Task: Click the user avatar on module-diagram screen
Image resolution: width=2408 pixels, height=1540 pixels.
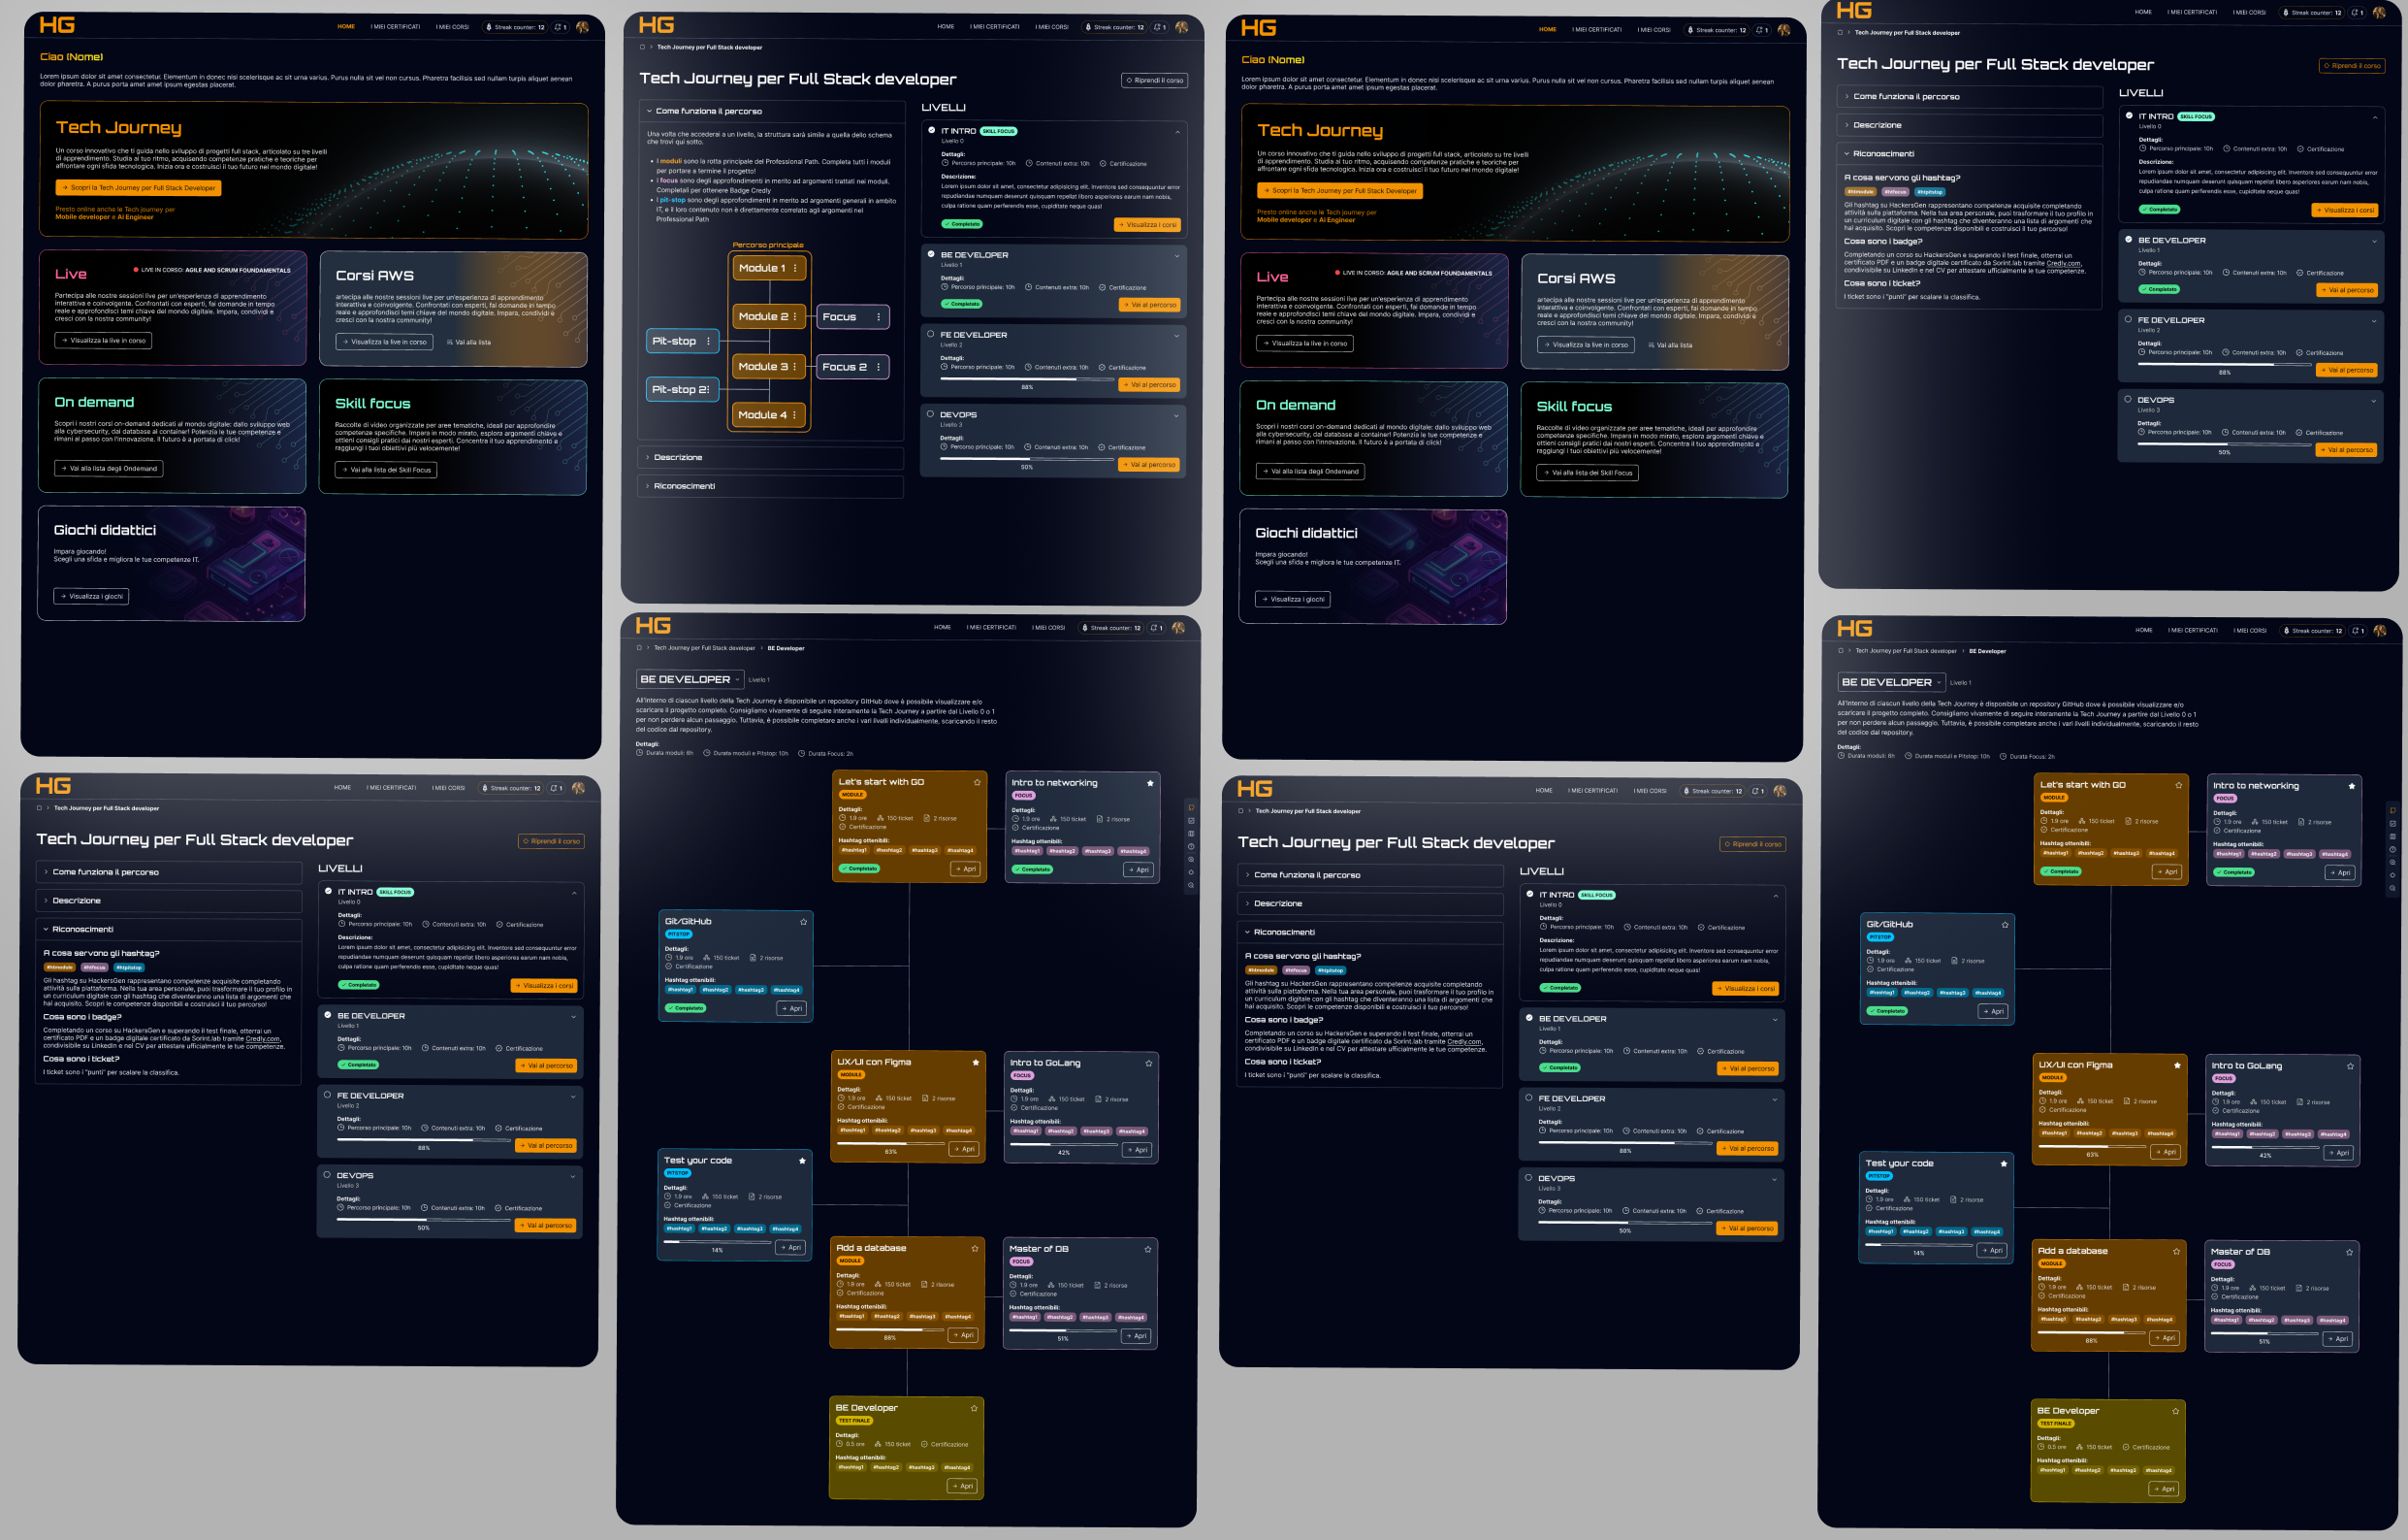Action: pyautogui.click(x=1182, y=27)
